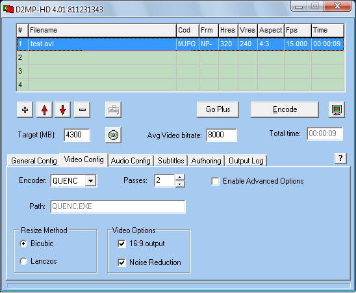Select Bicubic resize method

click(x=23, y=244)
